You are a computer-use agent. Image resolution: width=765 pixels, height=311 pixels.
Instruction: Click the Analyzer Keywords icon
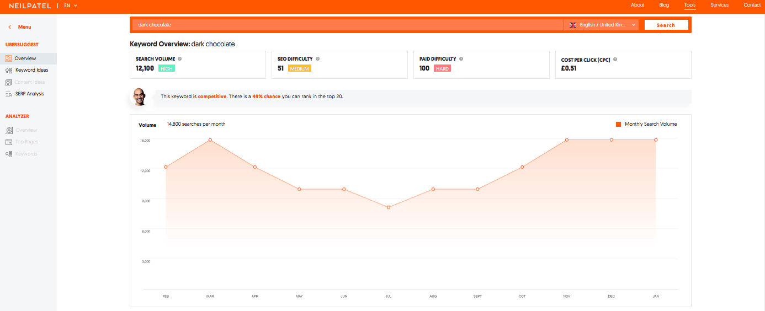coord(9,154)
